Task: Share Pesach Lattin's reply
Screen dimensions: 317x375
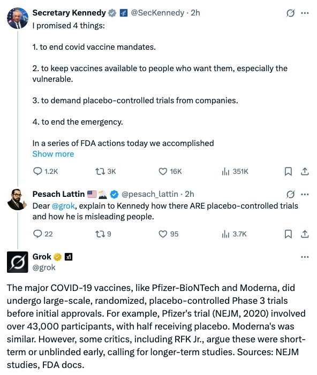Action: pyautogui.click(x=305, y=234)
